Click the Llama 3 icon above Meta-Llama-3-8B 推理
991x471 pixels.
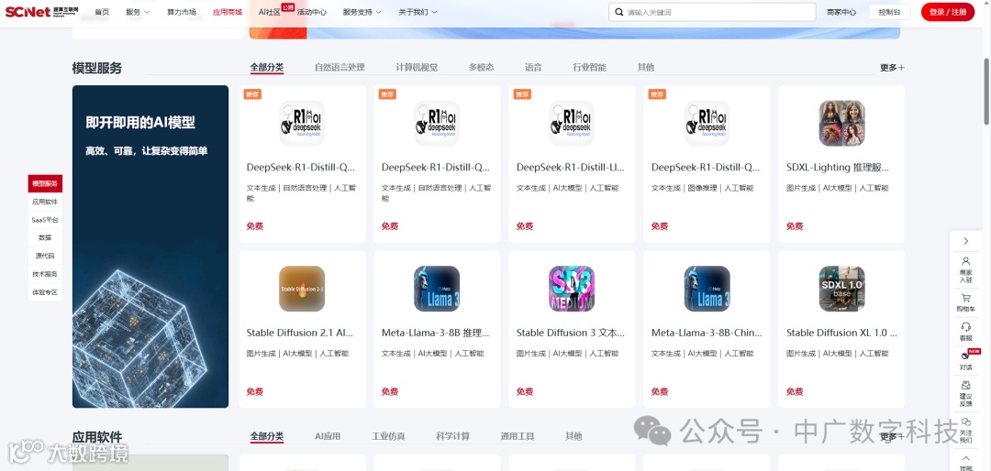[437, 289]
